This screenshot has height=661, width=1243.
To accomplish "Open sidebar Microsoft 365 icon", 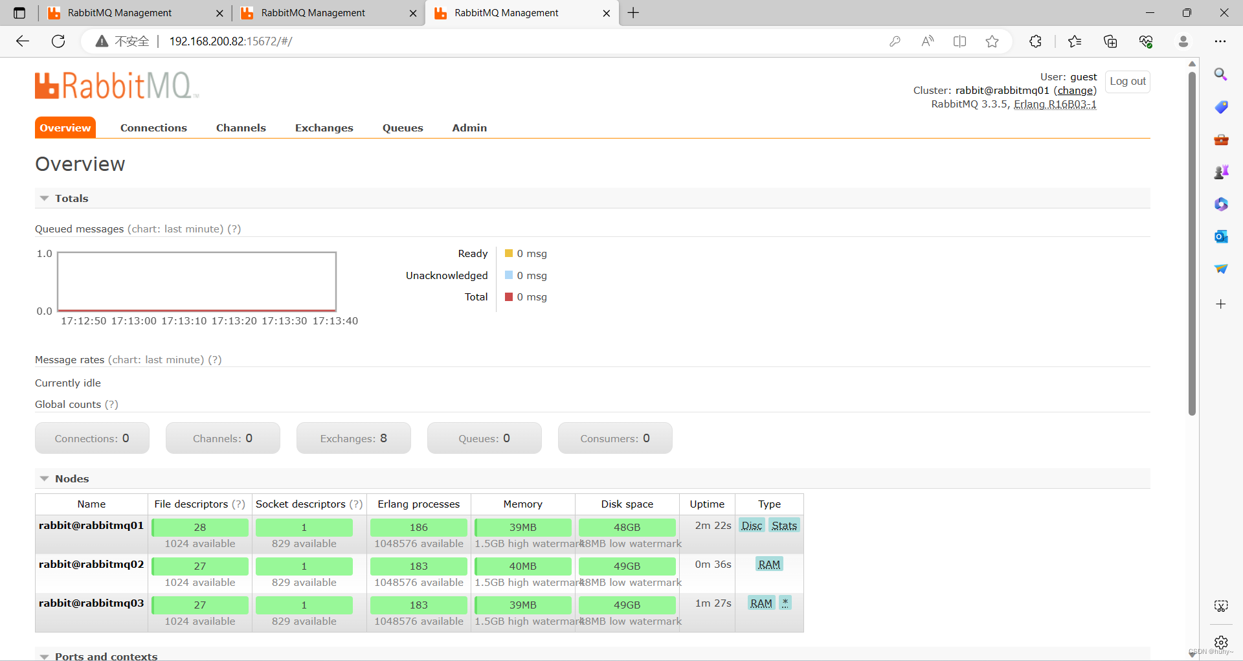I will coord(1221,204).
